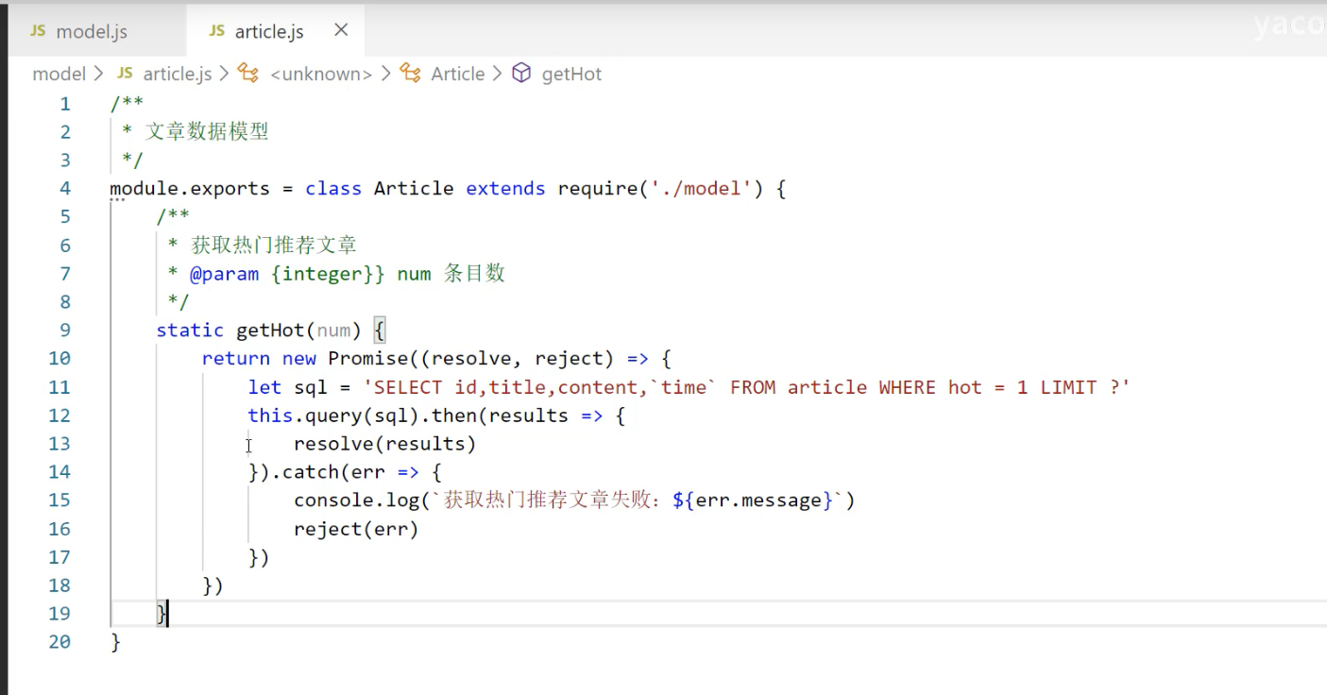Click the @param tag in the comment
1327x695 pixels.
click(x=224, y=274)
